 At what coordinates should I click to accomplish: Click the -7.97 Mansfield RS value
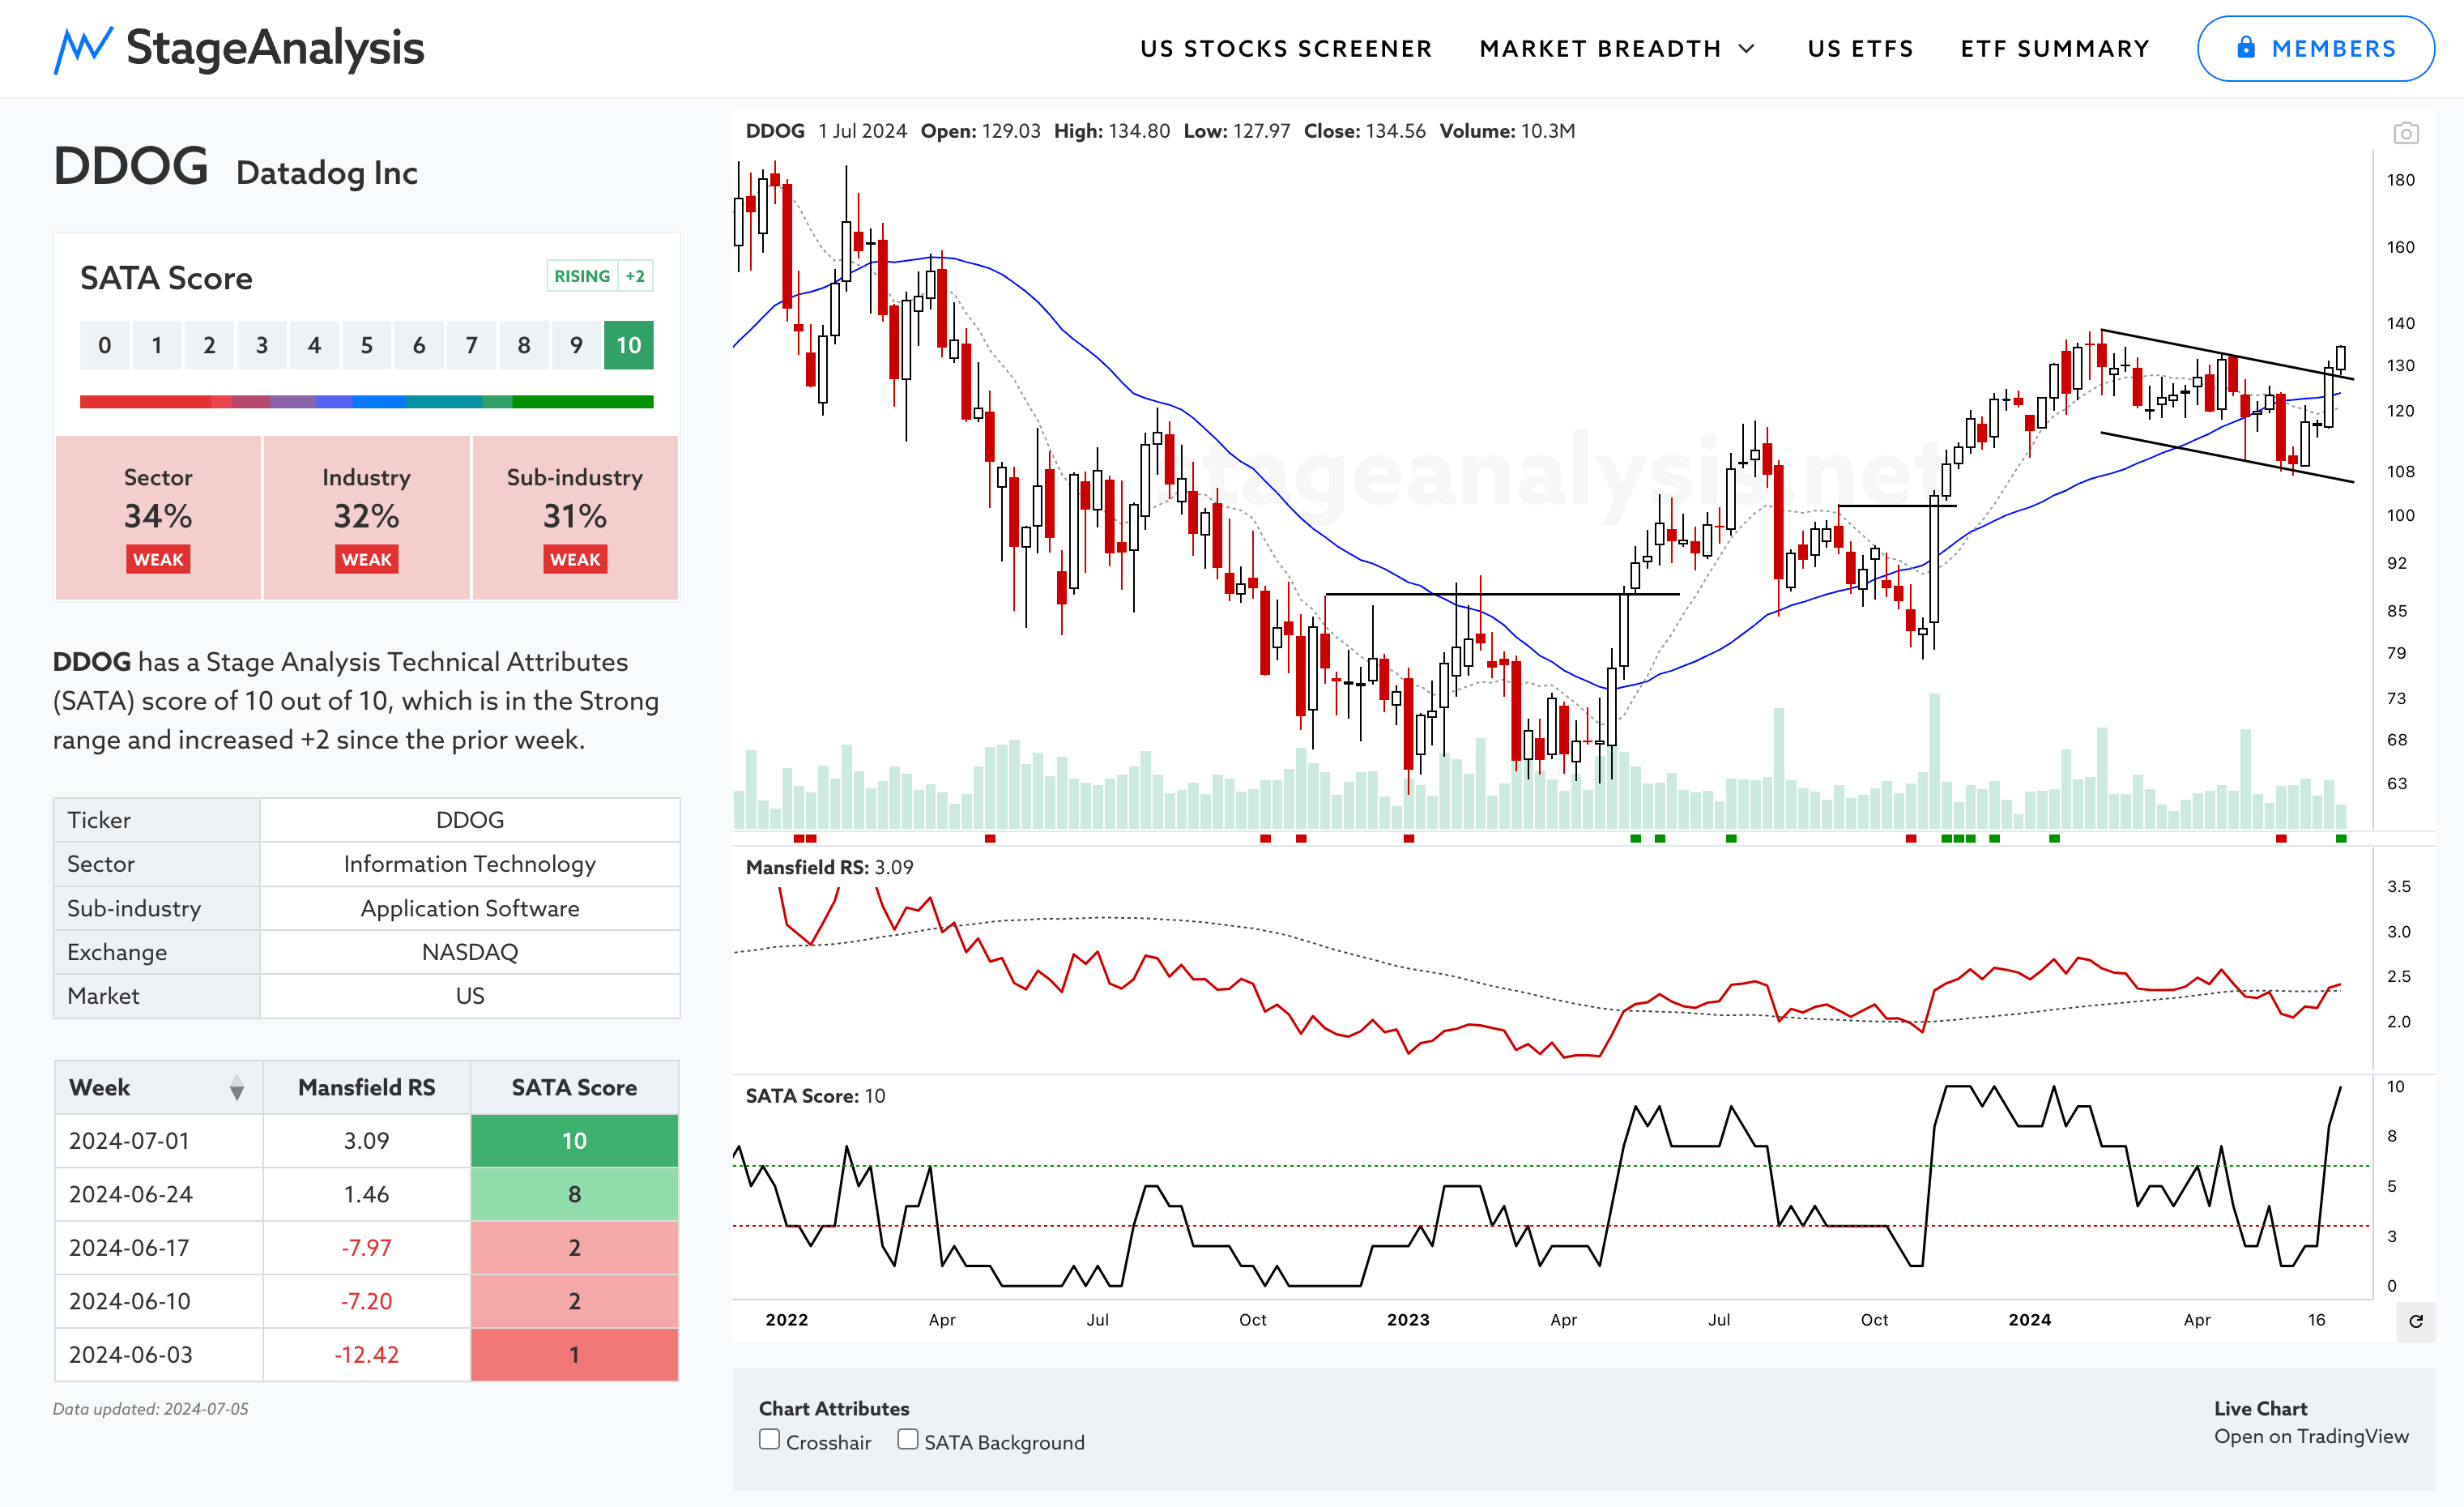366,1248
